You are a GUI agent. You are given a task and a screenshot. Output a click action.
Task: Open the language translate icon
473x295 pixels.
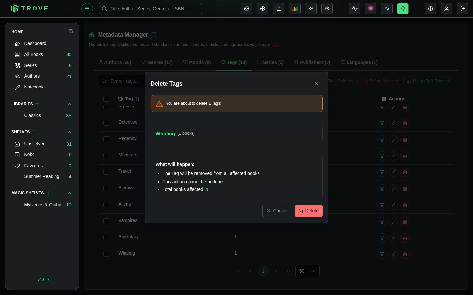point(387,9)
